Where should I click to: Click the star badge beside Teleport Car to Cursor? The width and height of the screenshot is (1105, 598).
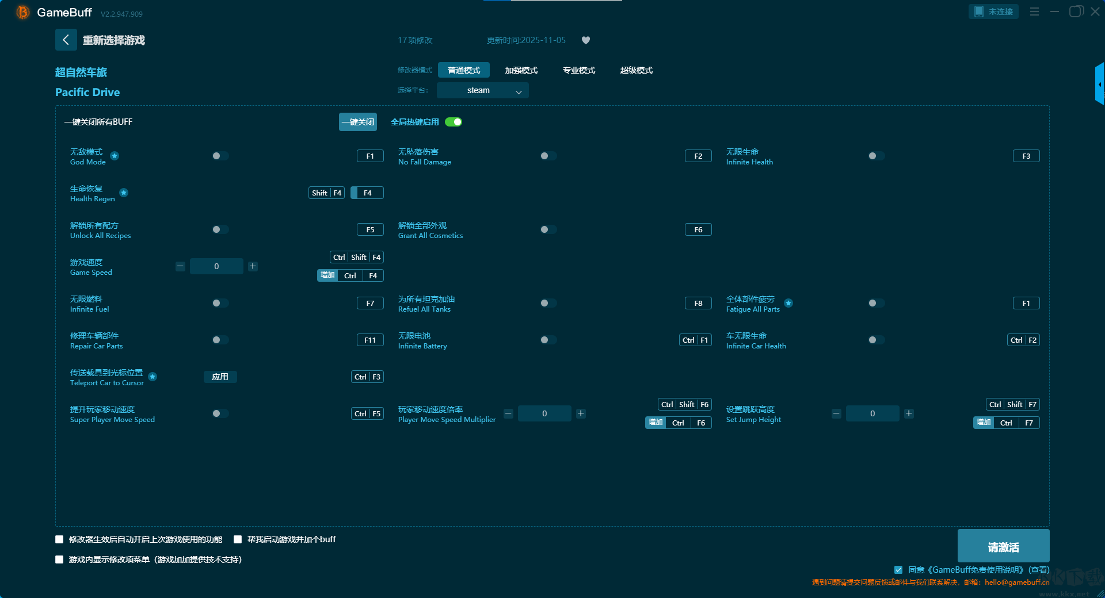pos(153,377)
